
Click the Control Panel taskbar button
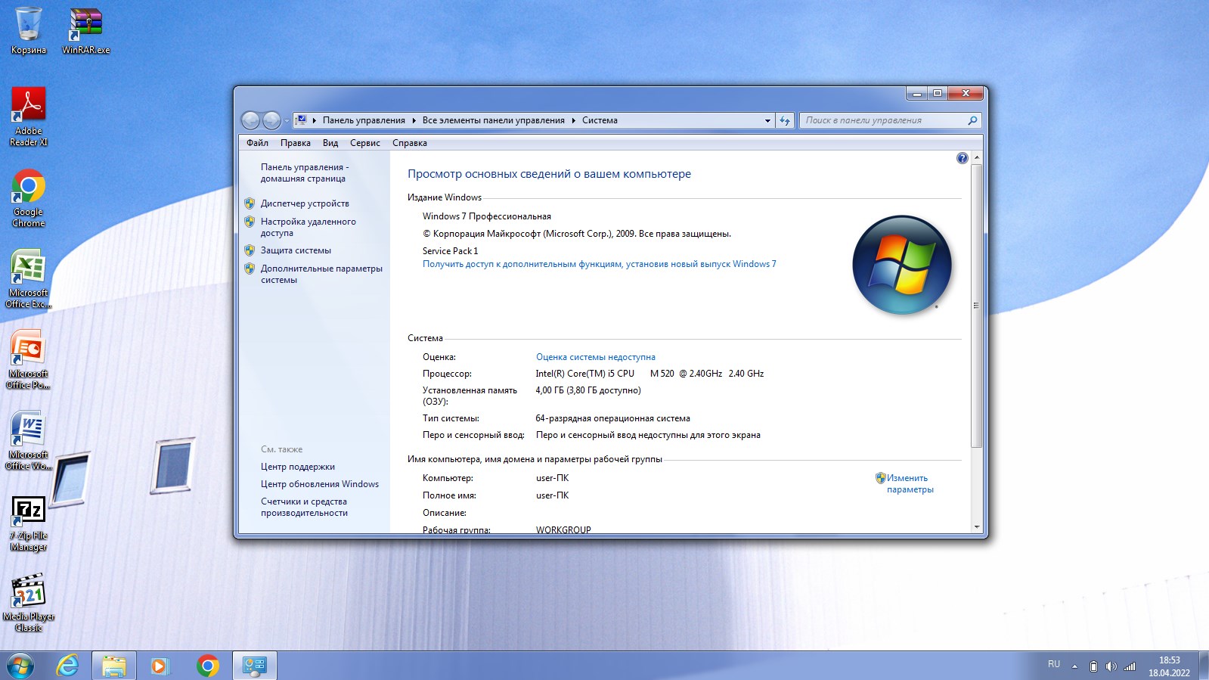tap(255, 666)
